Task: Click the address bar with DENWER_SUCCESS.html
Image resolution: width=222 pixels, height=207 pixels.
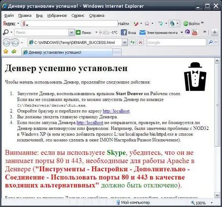Action: click(75, 42)
